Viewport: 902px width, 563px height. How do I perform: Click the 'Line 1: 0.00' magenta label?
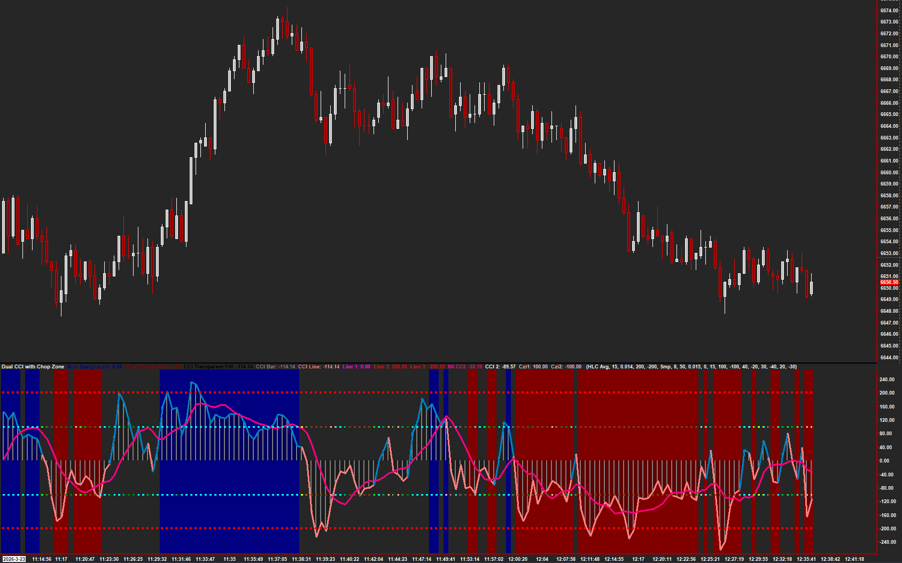coord(356,367)
